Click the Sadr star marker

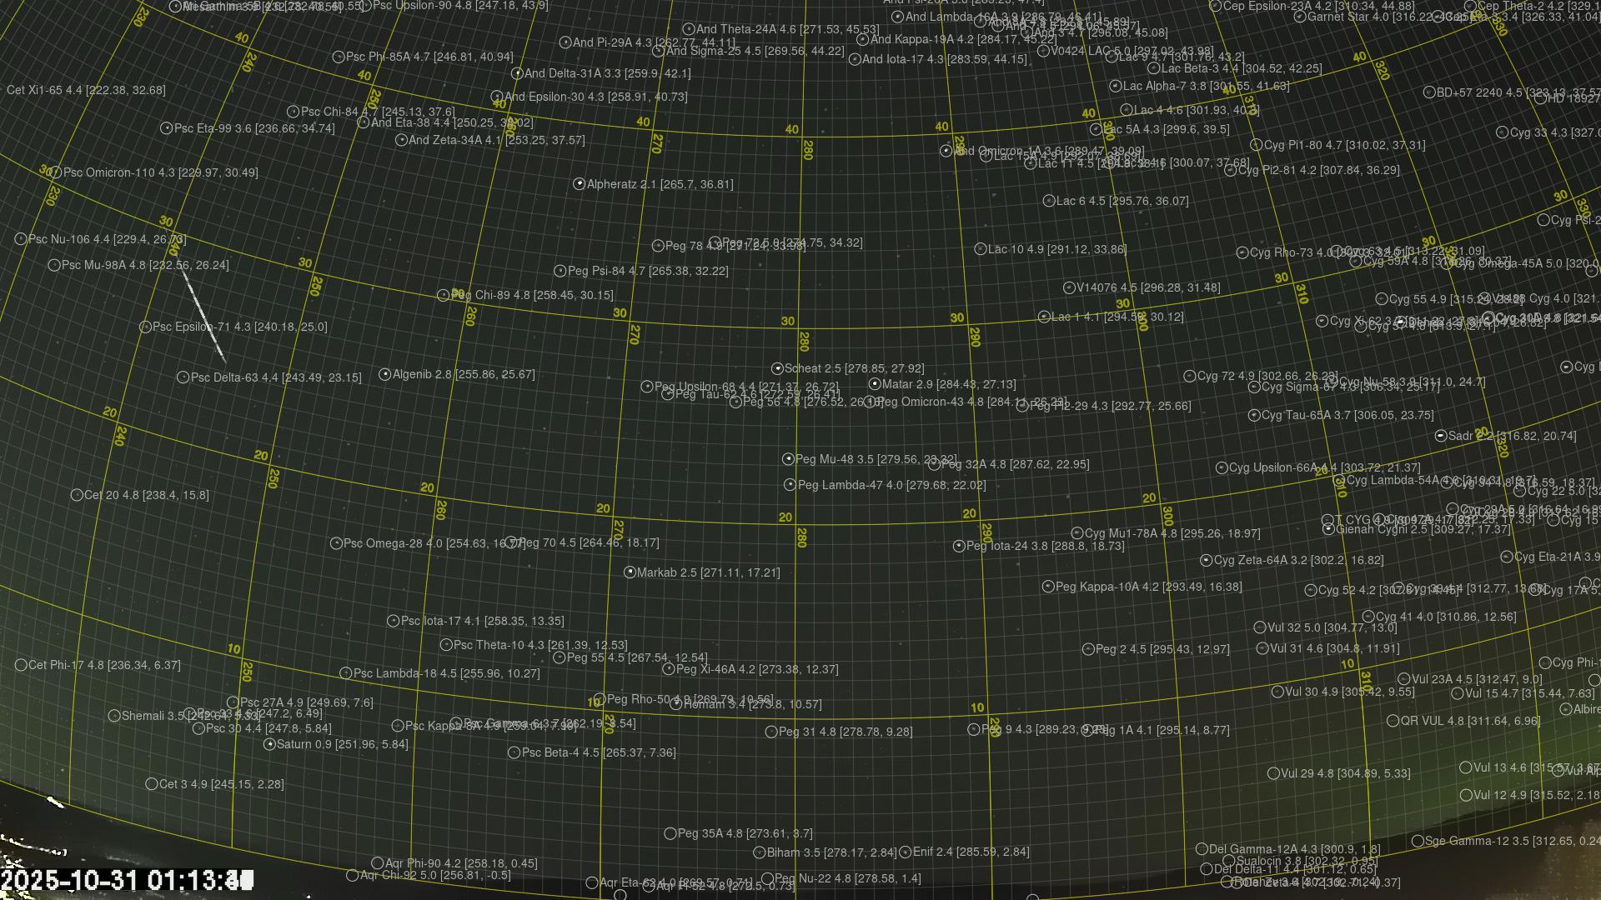click(x=1441, y=436)
